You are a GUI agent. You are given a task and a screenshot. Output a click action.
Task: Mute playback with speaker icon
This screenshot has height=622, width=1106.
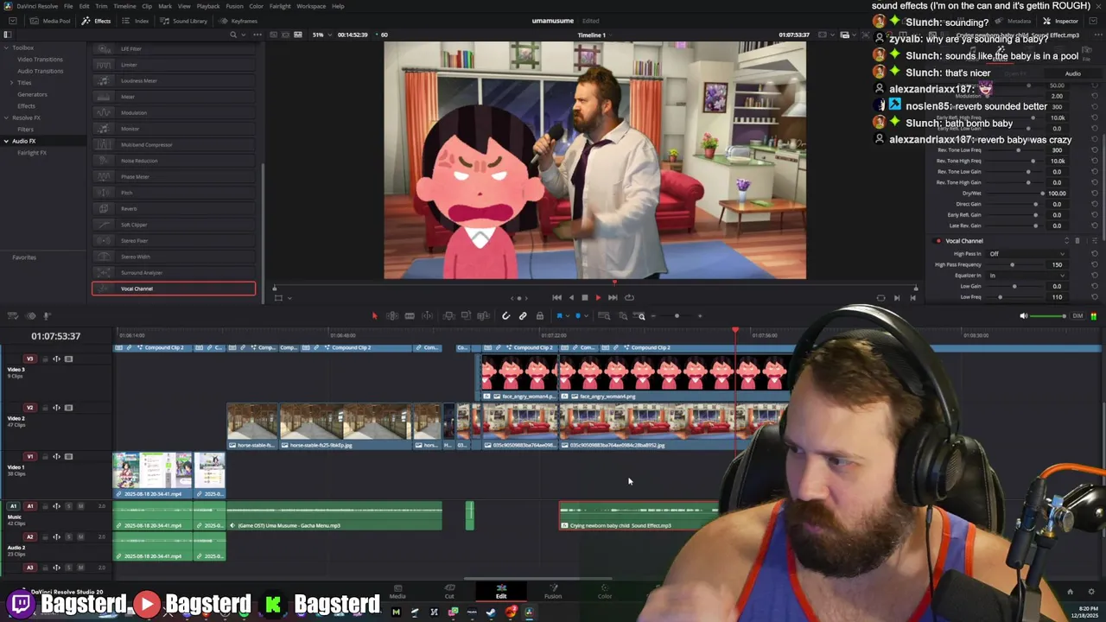[x=1024, y=316]
